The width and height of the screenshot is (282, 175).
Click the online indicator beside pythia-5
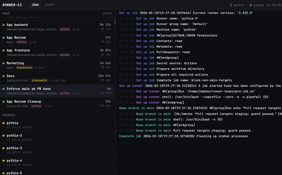click(x=3, y=173)
